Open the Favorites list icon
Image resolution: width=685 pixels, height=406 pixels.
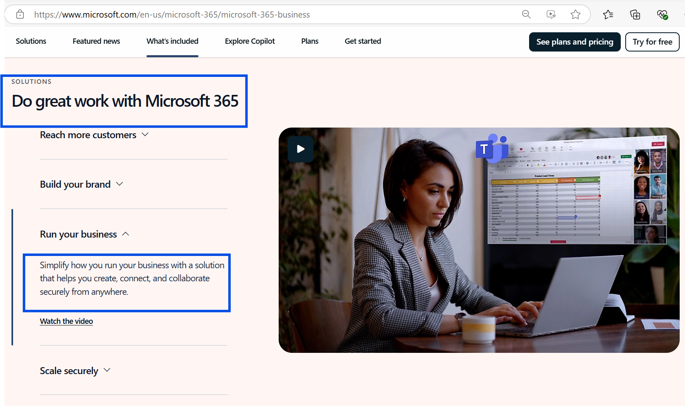tap(608, 15)
